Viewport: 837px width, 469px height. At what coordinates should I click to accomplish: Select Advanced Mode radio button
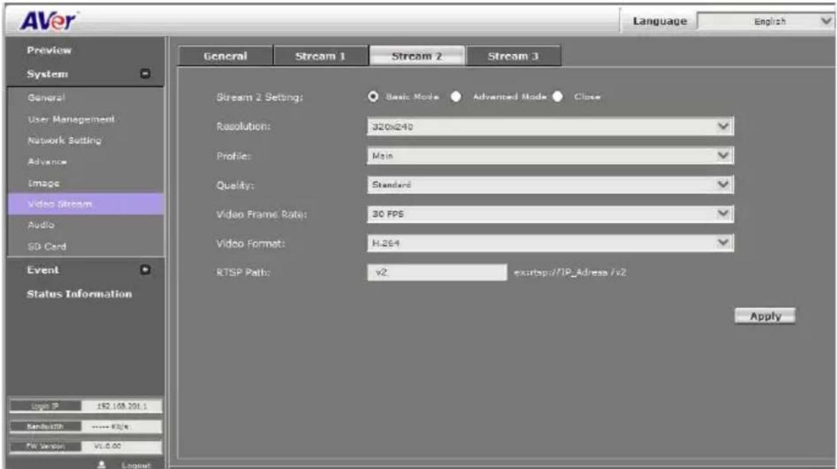(x=456, y=97)
